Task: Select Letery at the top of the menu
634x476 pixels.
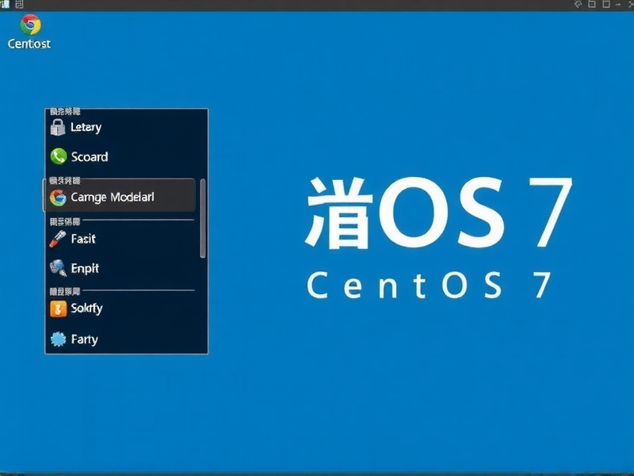Action: (86, 126)
